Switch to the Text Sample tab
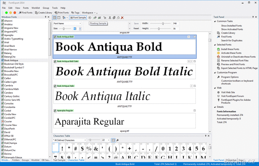Image resolution: width=259 pixels, height=166 pixels. [x=59, y=160]
